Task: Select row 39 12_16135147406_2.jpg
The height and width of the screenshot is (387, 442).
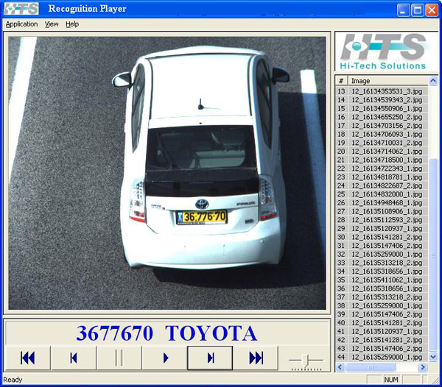Action: 382,314
